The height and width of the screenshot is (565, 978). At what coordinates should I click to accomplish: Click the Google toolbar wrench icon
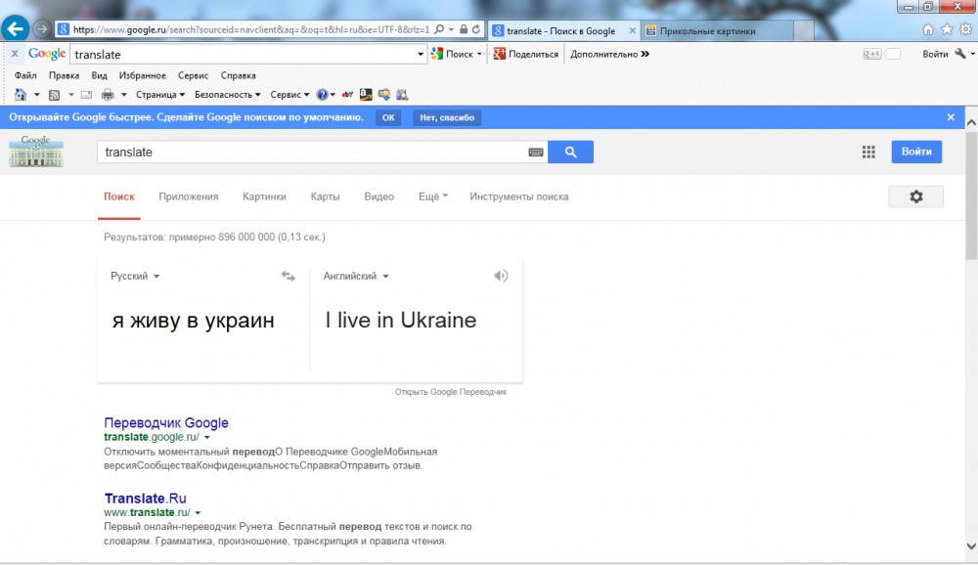(x=959, y=54)
